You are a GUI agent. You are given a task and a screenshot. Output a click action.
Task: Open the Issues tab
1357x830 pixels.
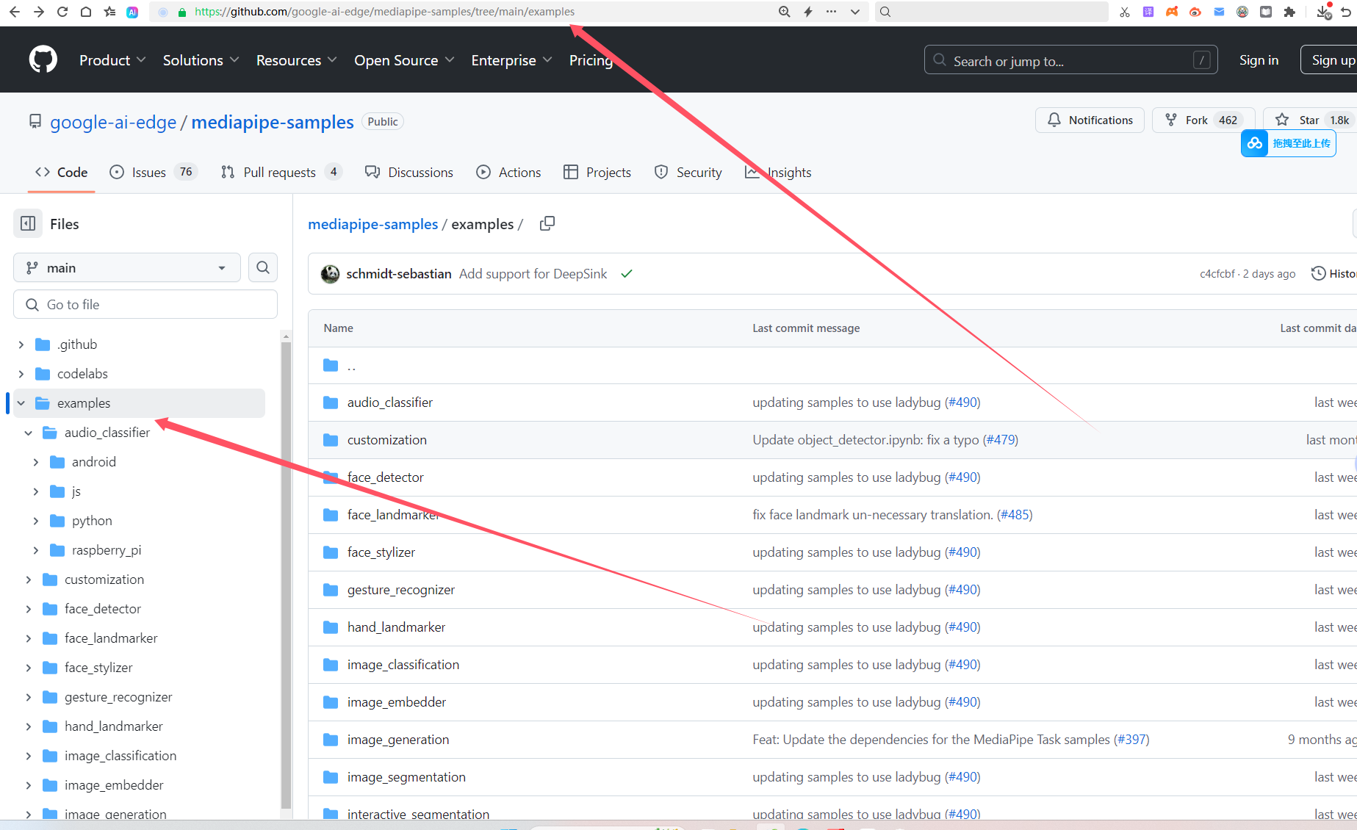154,172
